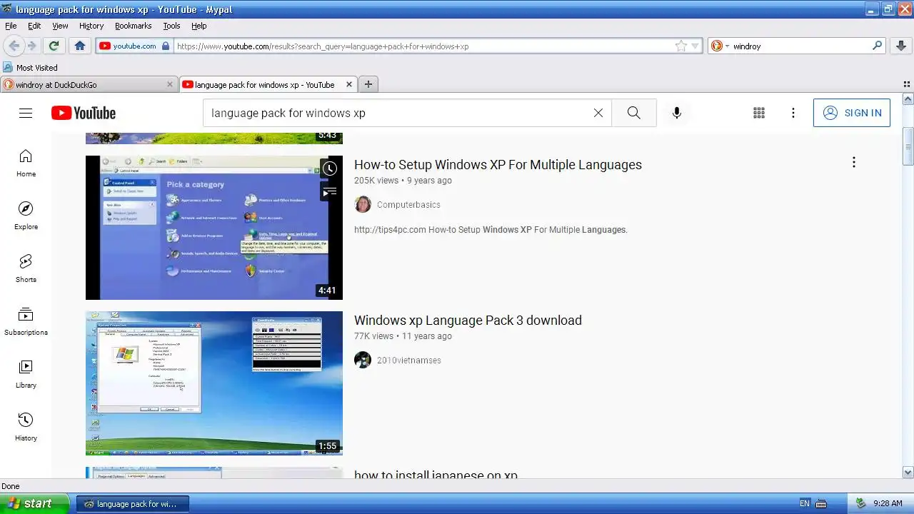Screen dimensions: 914x514
Task: Click the Mypal taskbar window button
Action: point(132,504)
